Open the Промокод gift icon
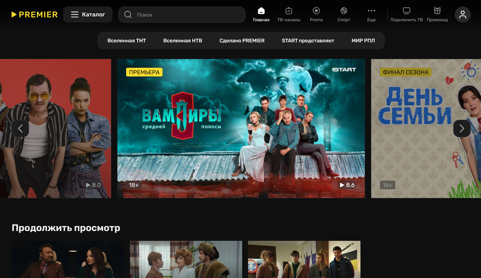481x278 pixels. (437, 11)
